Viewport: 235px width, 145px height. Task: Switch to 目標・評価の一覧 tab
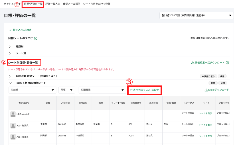pos(33,4)
